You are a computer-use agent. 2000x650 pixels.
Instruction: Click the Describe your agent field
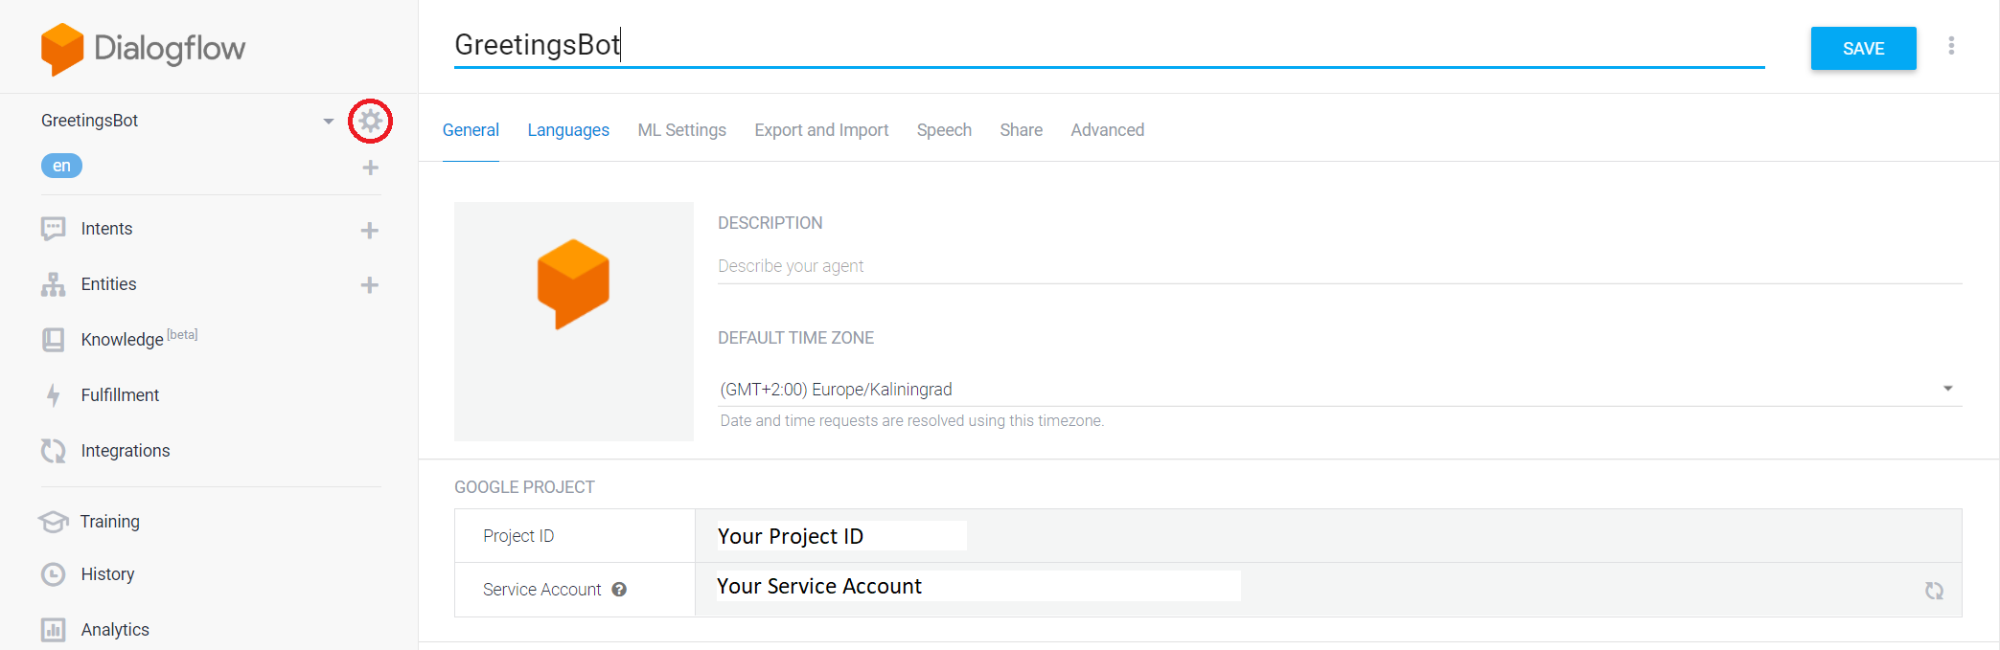pyautogui.click(x=1340, y=266)
